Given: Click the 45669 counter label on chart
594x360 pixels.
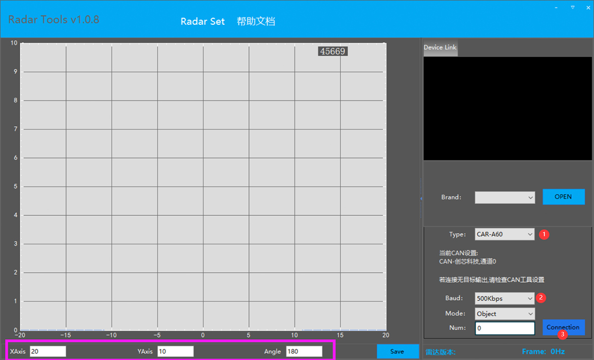Looking at the screenshot, I should click(x=333, y=51).
